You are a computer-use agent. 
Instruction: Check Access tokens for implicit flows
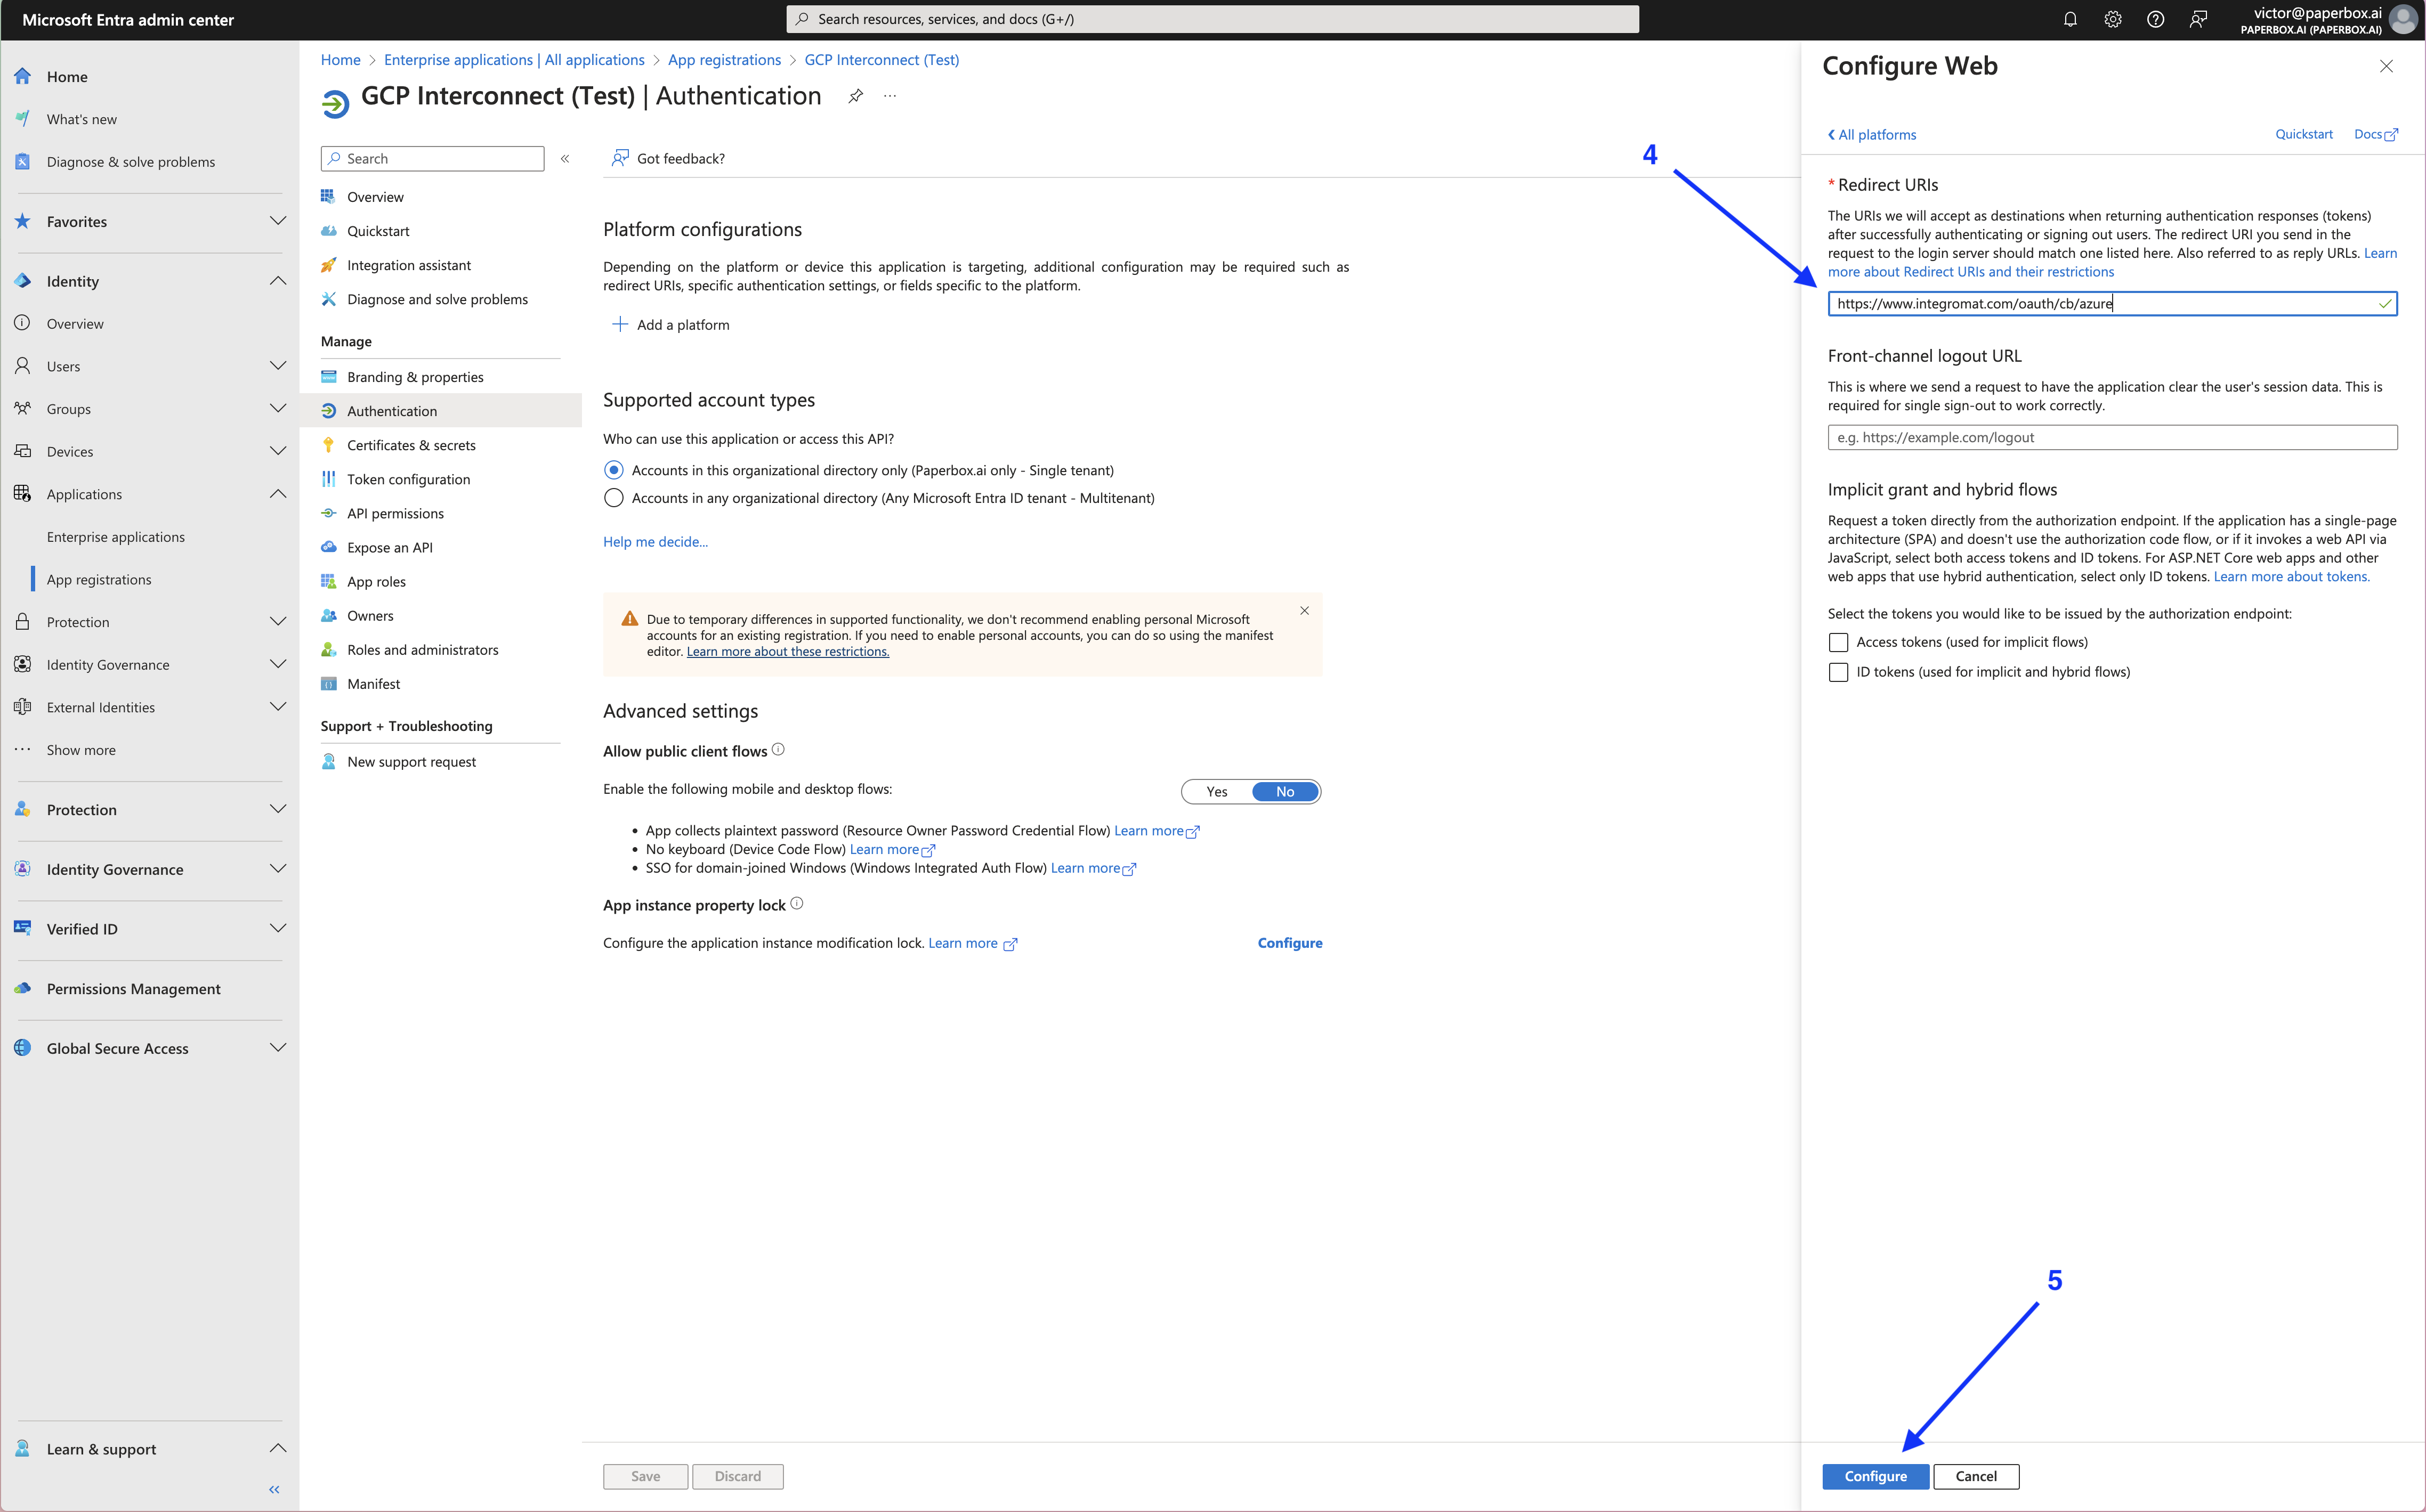tap(1838, 642)
